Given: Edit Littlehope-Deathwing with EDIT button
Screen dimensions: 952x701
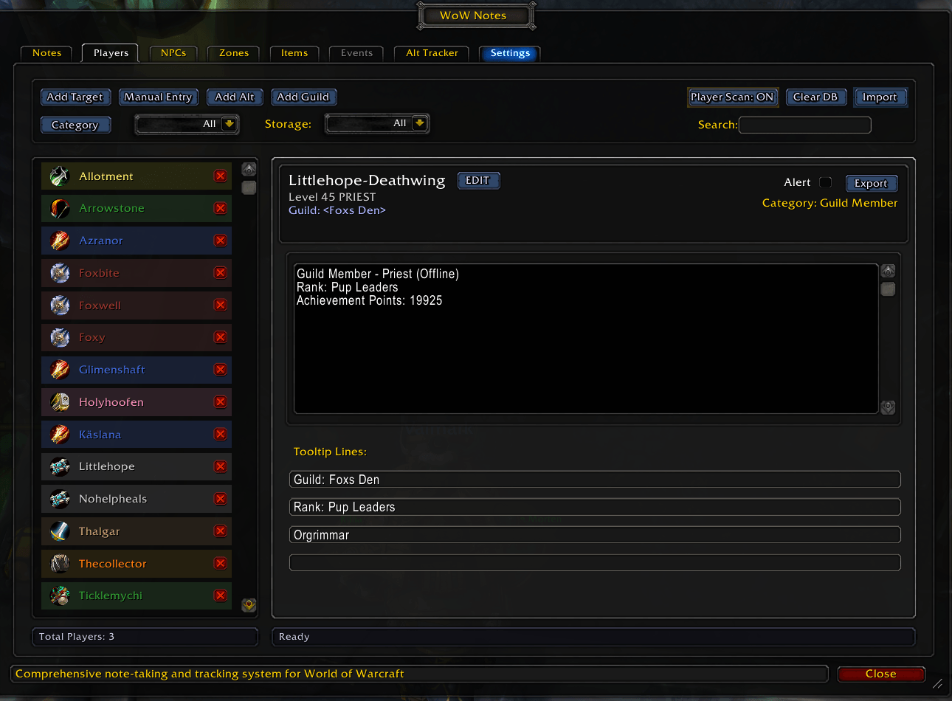Looking at the screenshot, I should coord(478,181).
